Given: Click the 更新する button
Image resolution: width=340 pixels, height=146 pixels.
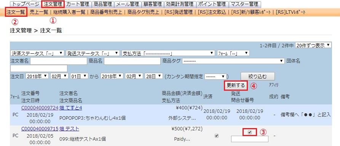Looking at the screenshot, I should tap(236, 85).
